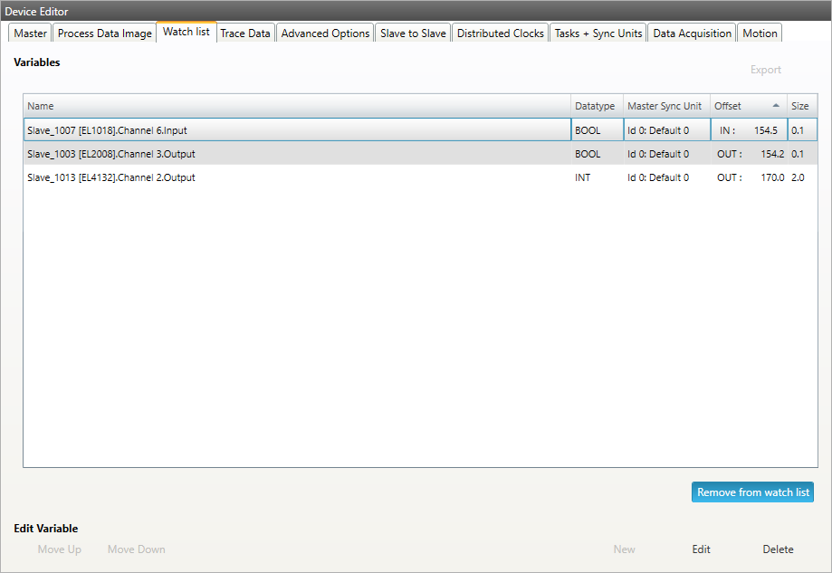Click the Offset column sort arrow
Screen dimensions: 832x573
coord(775,106)
